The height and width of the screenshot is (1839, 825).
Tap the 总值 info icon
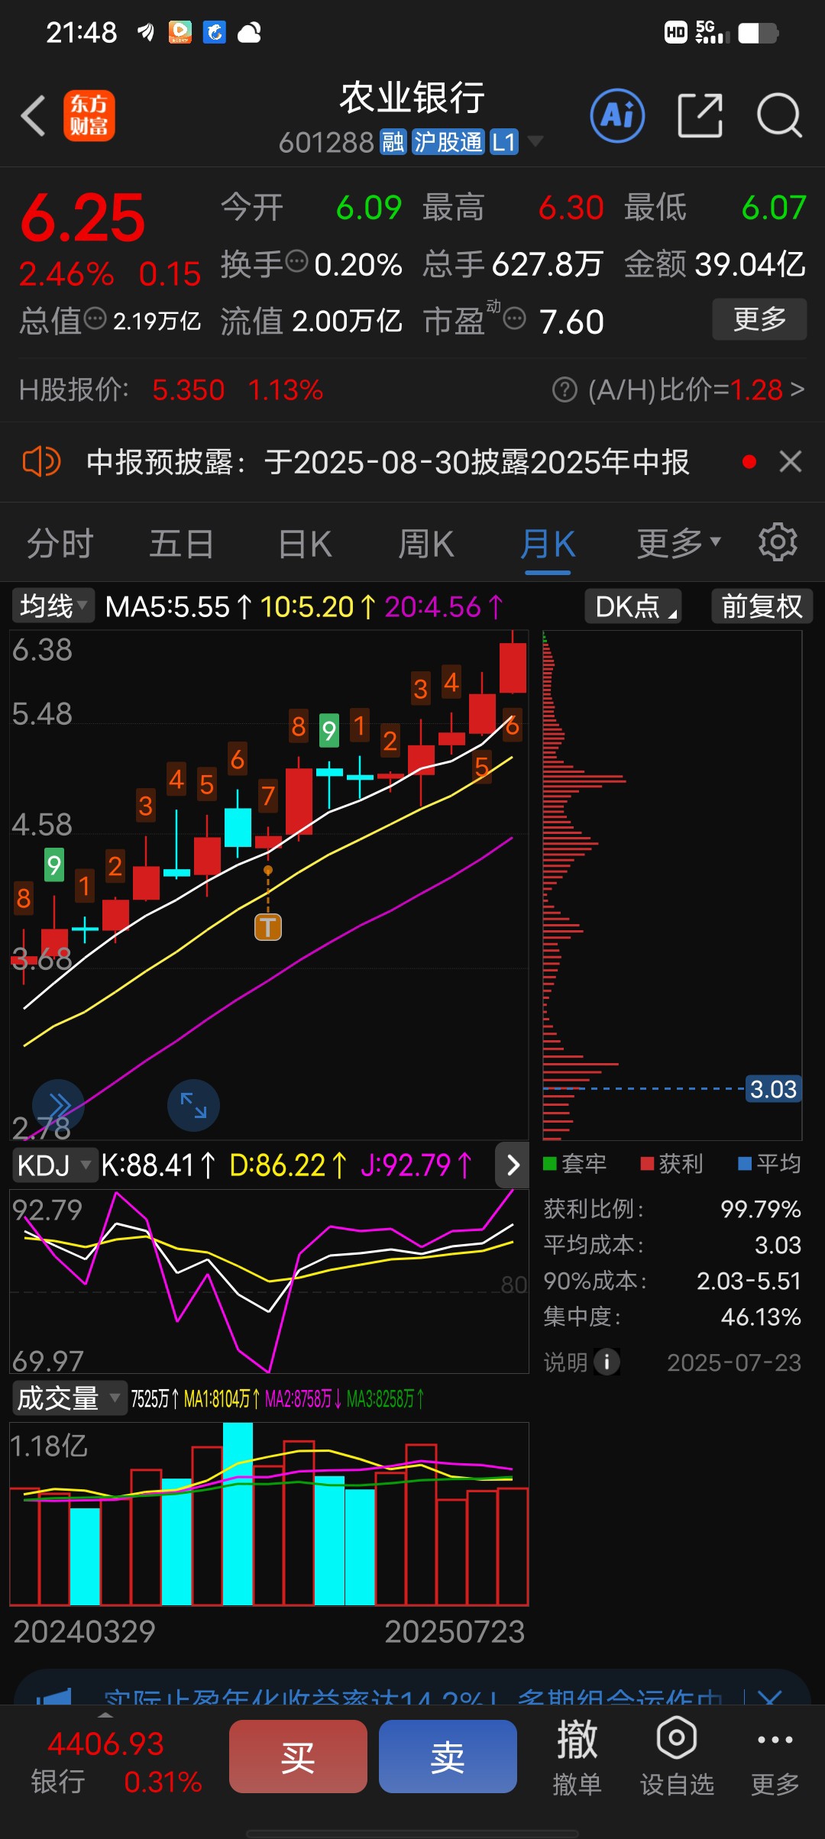tap(95, 318)
